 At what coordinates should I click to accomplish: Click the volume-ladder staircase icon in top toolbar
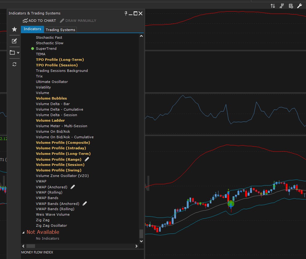tap(282, 6)
